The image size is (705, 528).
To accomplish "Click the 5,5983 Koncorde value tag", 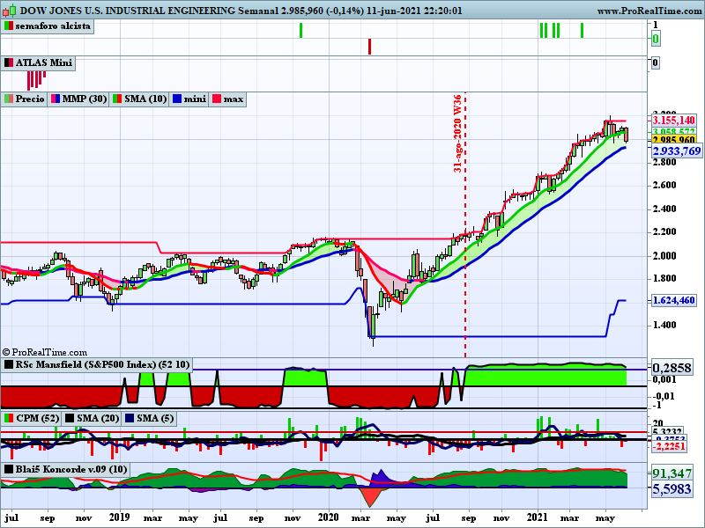I will click(672, 489).
